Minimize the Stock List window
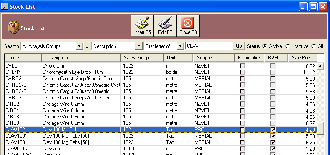The height and width of the screenshot is (155, 330). coord(303,7)
